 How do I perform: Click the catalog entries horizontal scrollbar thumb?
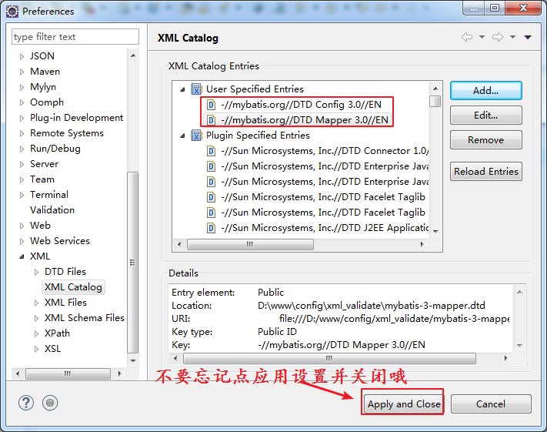pos(250,244)
